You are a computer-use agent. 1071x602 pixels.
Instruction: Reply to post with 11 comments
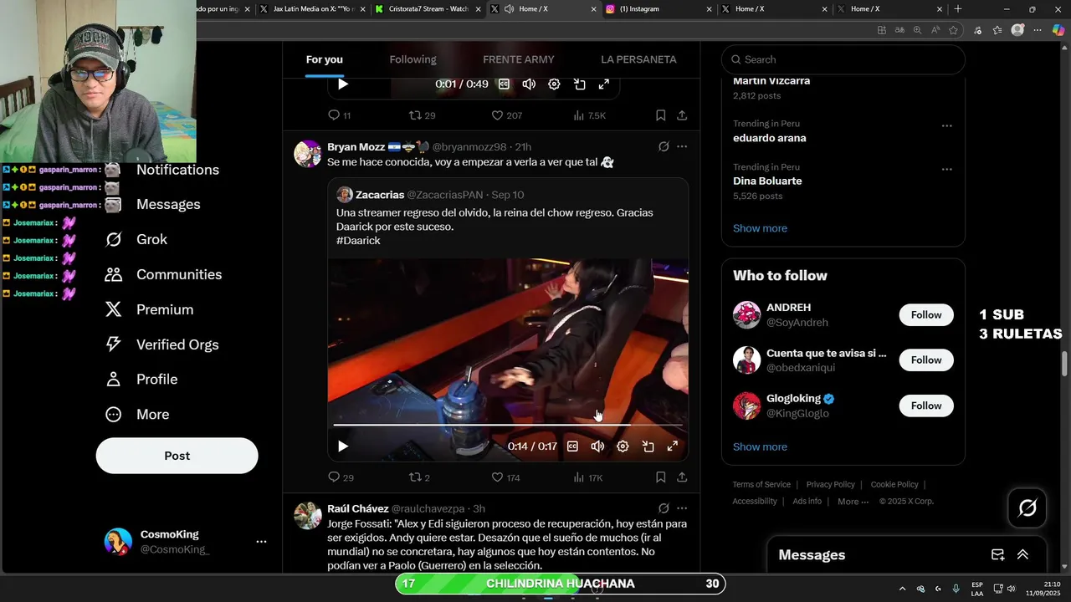(339, 115)
